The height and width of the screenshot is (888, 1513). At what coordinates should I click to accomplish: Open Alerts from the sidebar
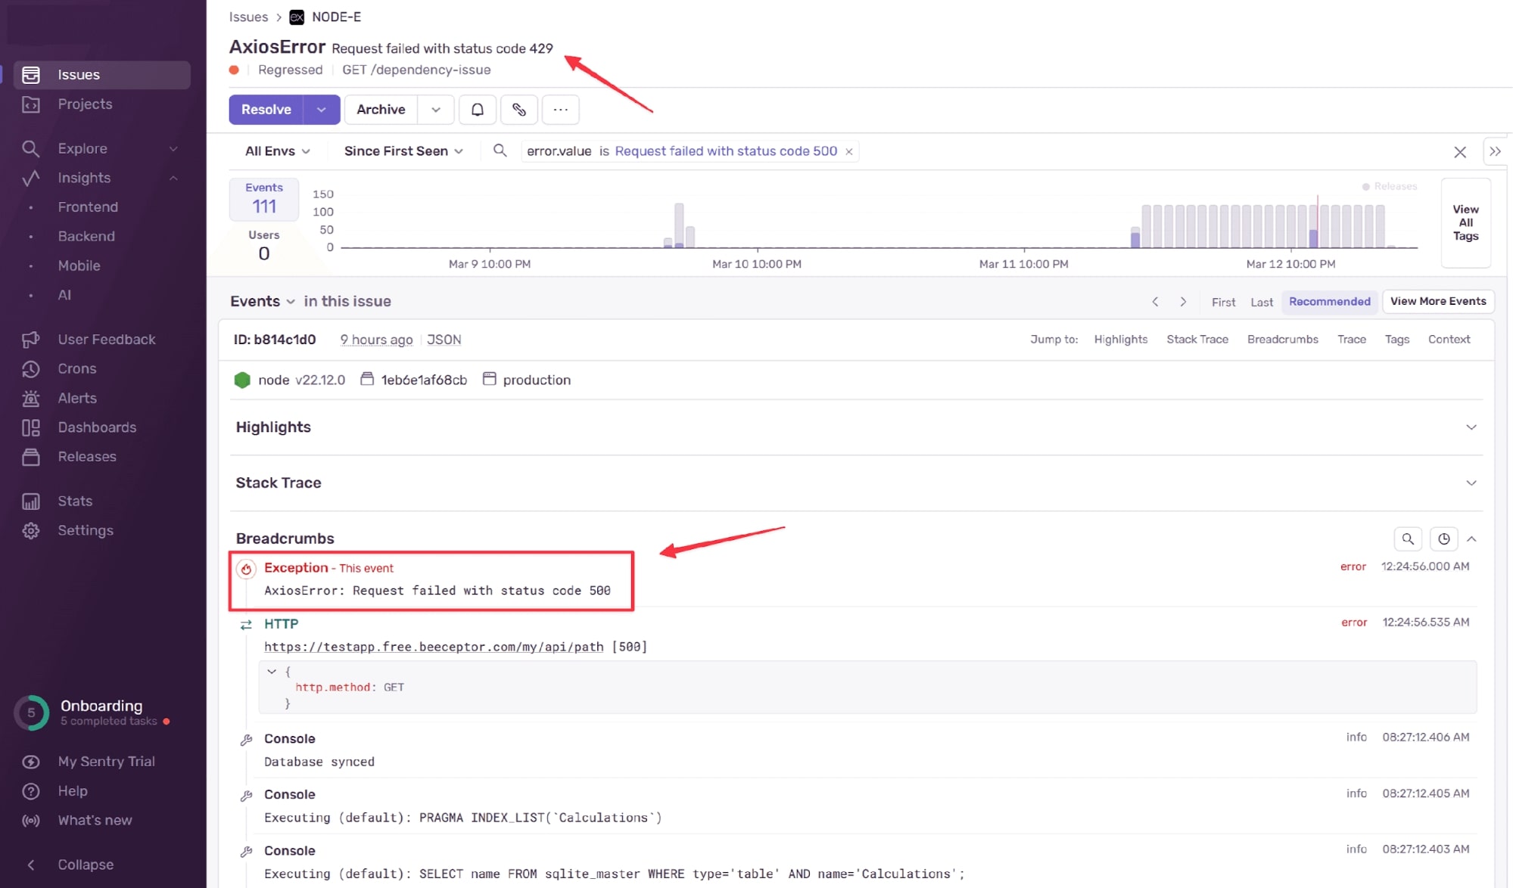[78, 398]
